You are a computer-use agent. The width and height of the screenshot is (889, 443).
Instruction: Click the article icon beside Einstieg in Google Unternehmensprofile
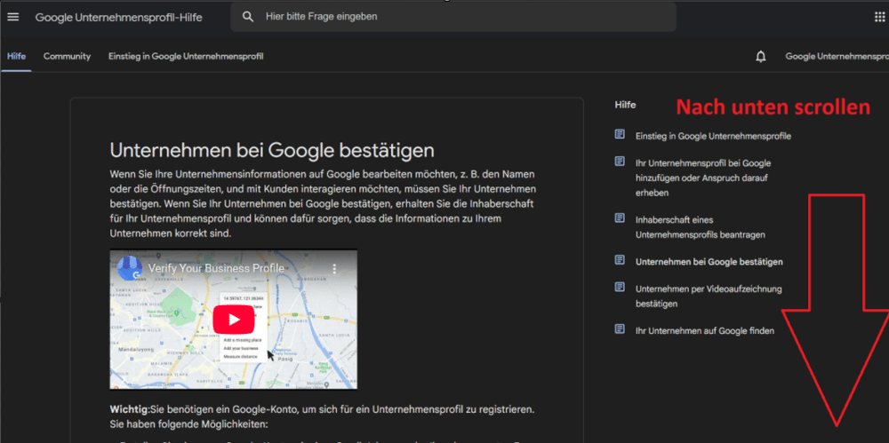click(x=620, y=134)
